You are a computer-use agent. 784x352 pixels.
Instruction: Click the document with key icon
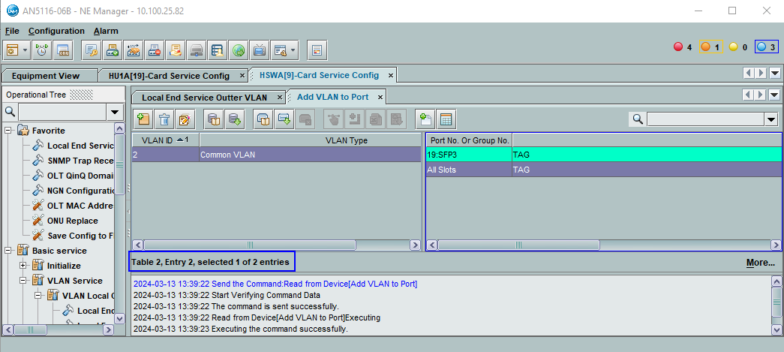(x=91, y=50)
